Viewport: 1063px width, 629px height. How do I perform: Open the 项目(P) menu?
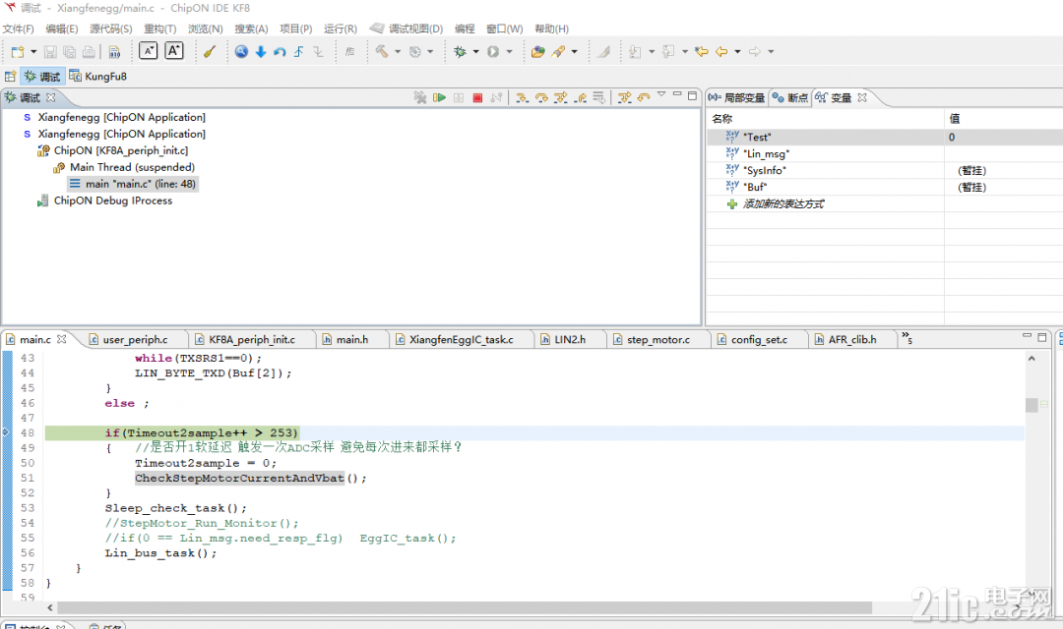click(295, 29)
